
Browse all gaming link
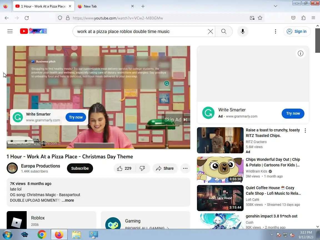(147, 228)
